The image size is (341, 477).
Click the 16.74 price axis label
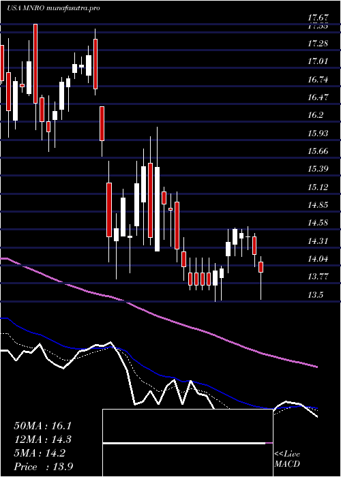[318, 80]
